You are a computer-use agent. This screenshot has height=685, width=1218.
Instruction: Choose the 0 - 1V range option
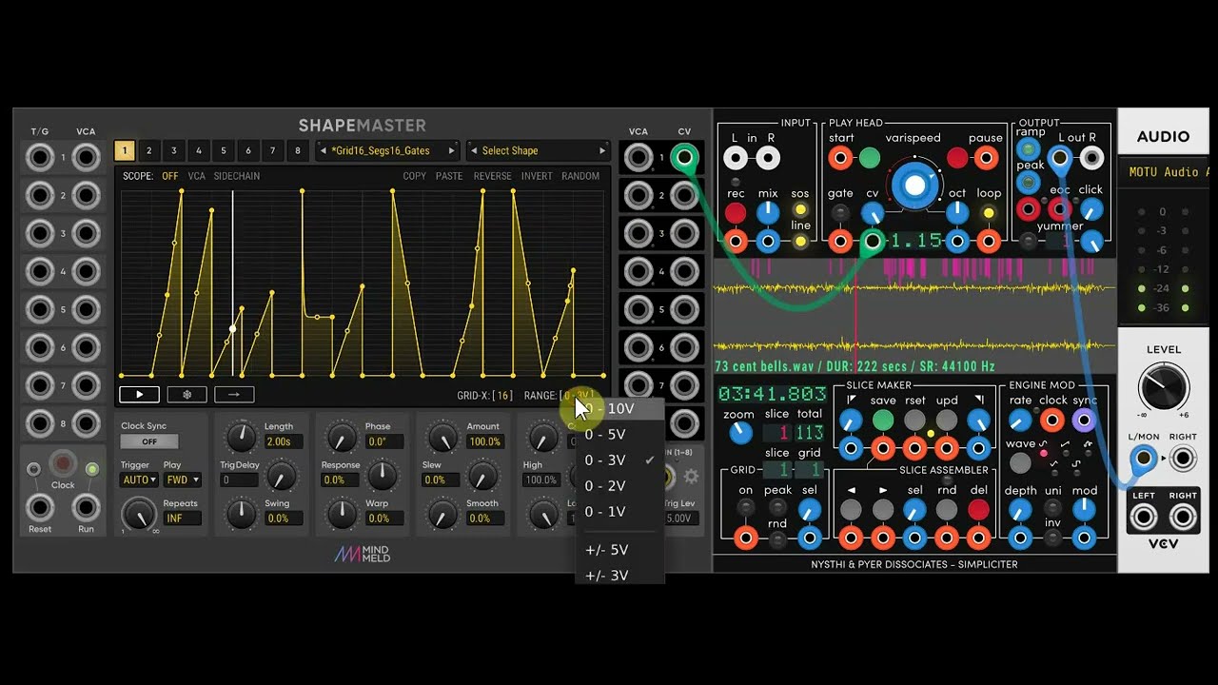click(x=619, y=512)
